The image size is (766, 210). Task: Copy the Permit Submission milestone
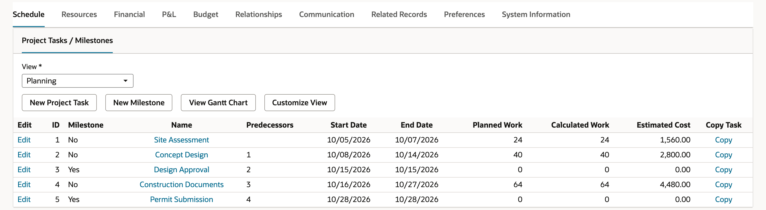click(723, 199)
